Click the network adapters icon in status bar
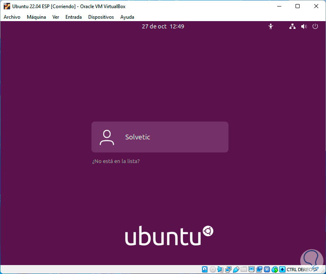 point(228,270)
